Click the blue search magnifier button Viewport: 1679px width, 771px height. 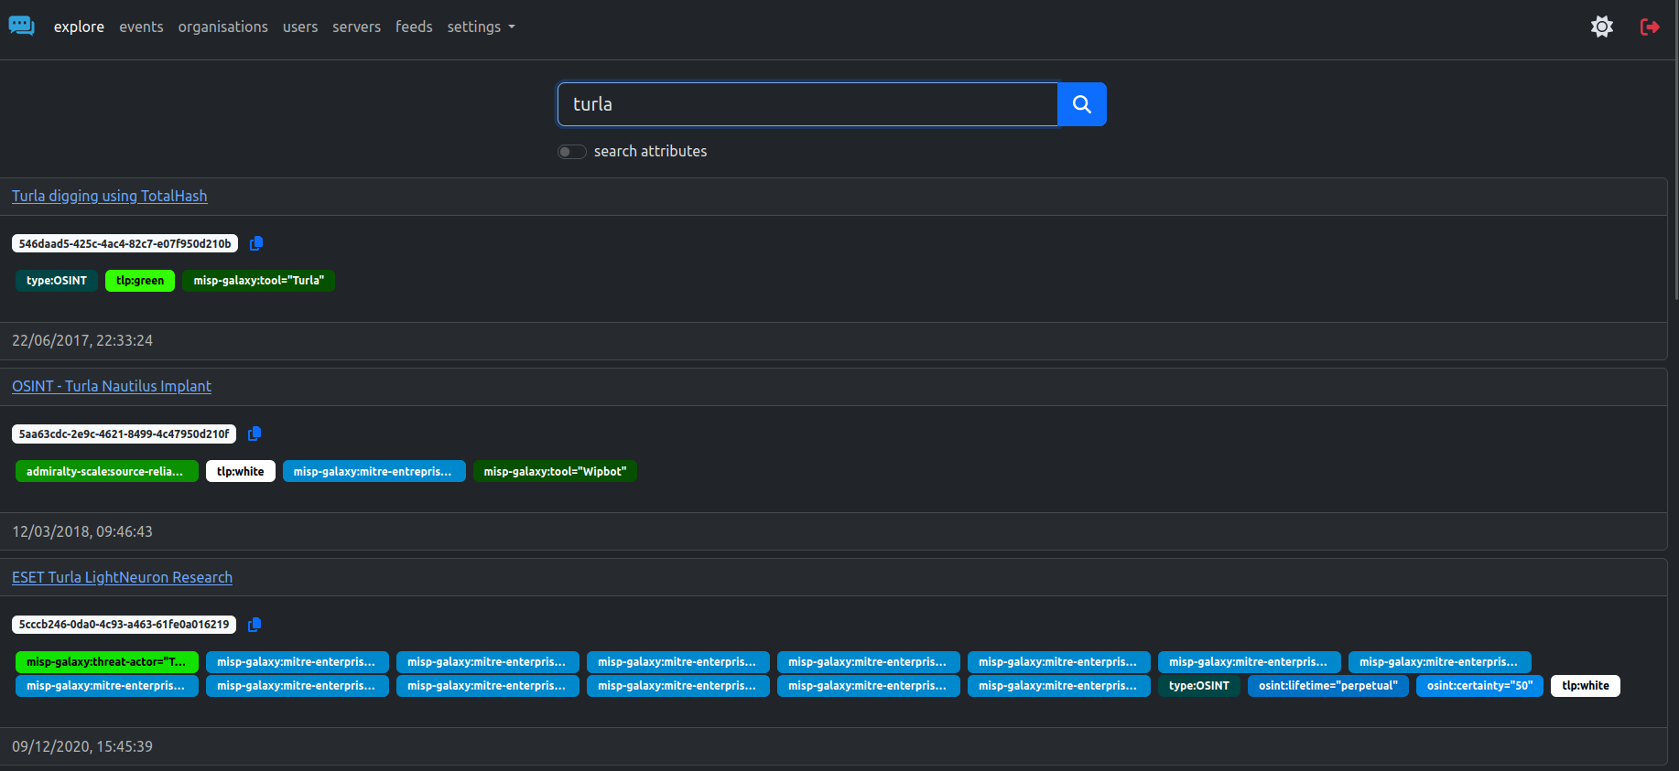tap(1082, 104)
